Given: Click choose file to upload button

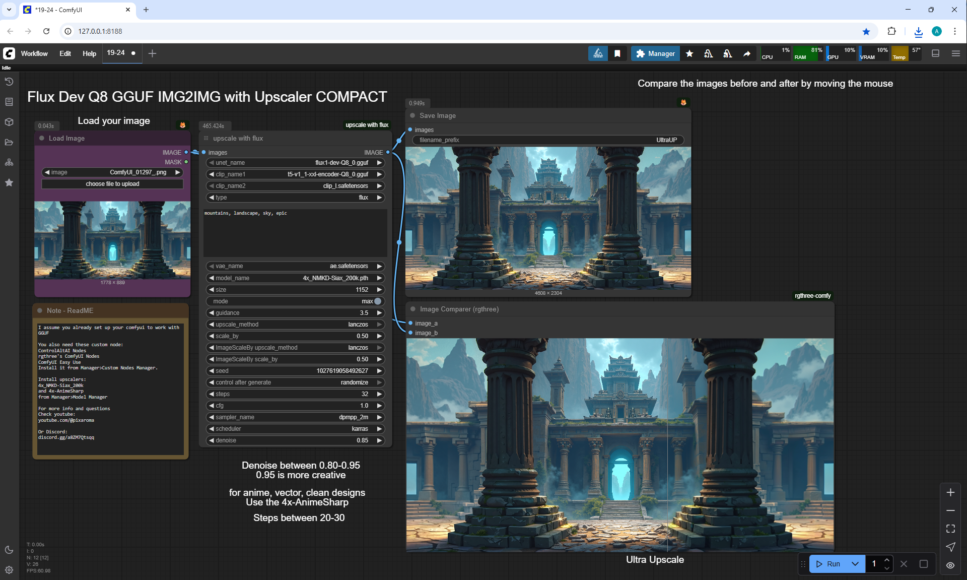Looking at the screenshot, I should (112, 184).
